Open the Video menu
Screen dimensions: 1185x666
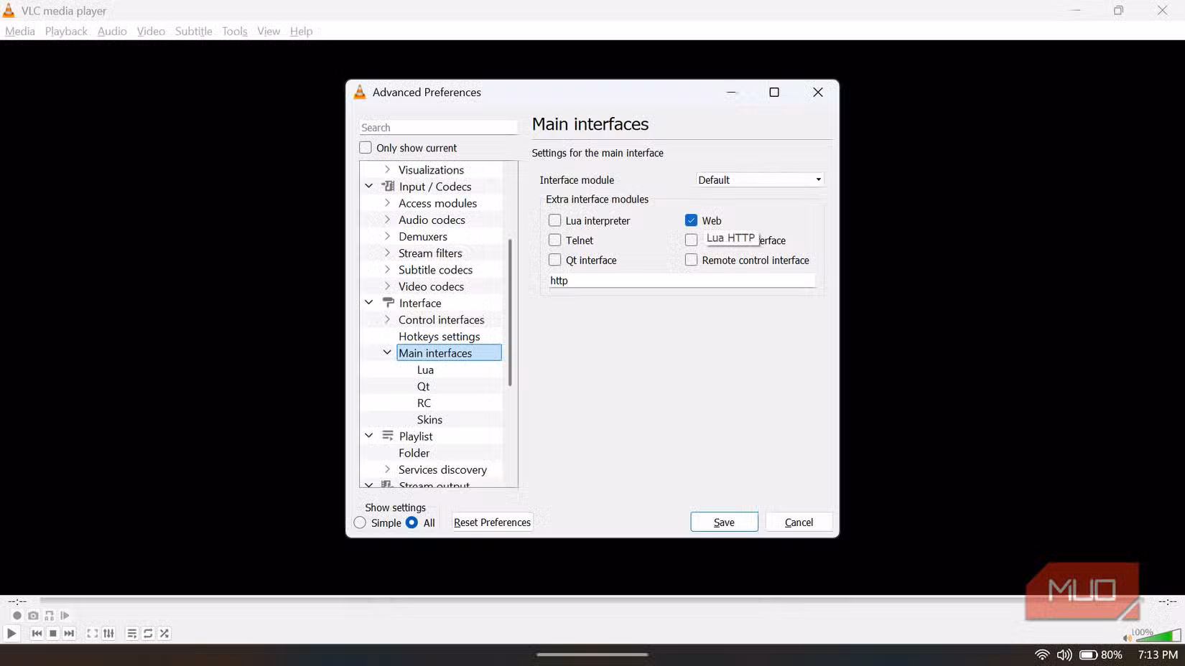pos(151,31)
